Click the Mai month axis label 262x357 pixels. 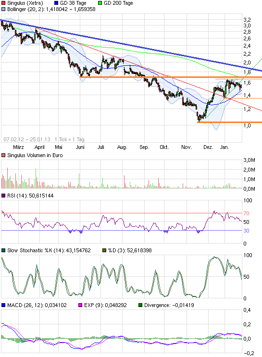point(59,148)
